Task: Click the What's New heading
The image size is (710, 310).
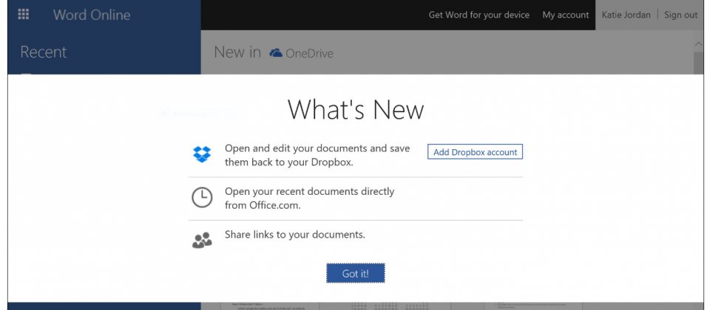Action: tap(356, 109)
